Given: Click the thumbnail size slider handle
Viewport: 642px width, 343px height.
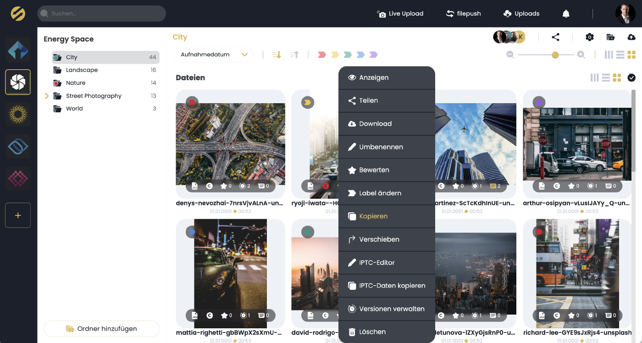Looking at the screenshot, I should point(555,55).
